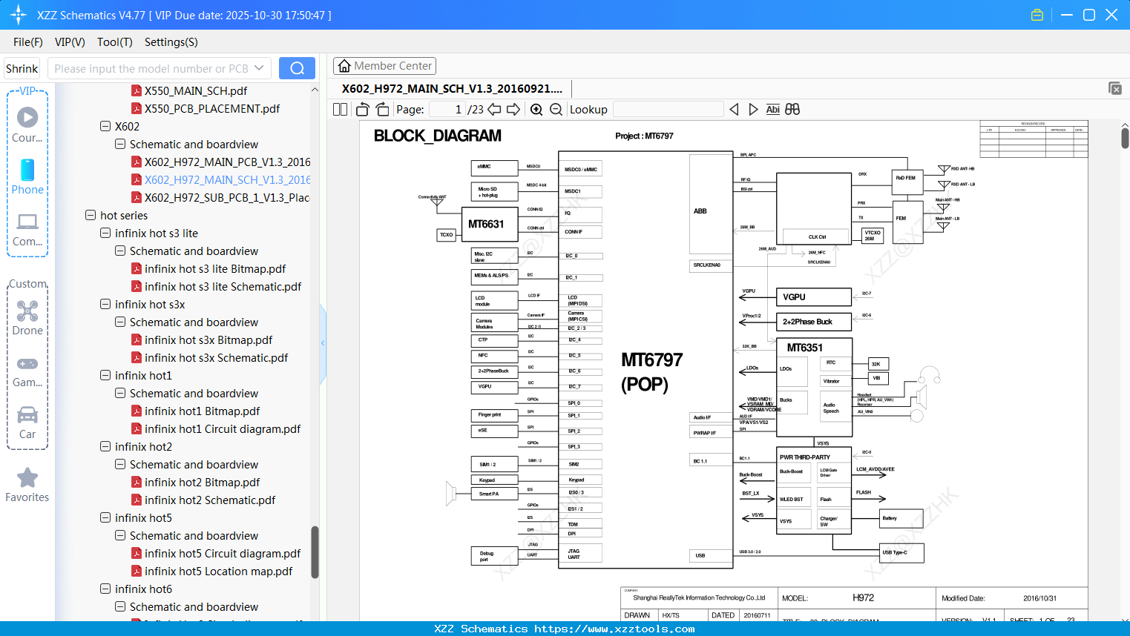Find next lookup result triangle

pos(753,109)
